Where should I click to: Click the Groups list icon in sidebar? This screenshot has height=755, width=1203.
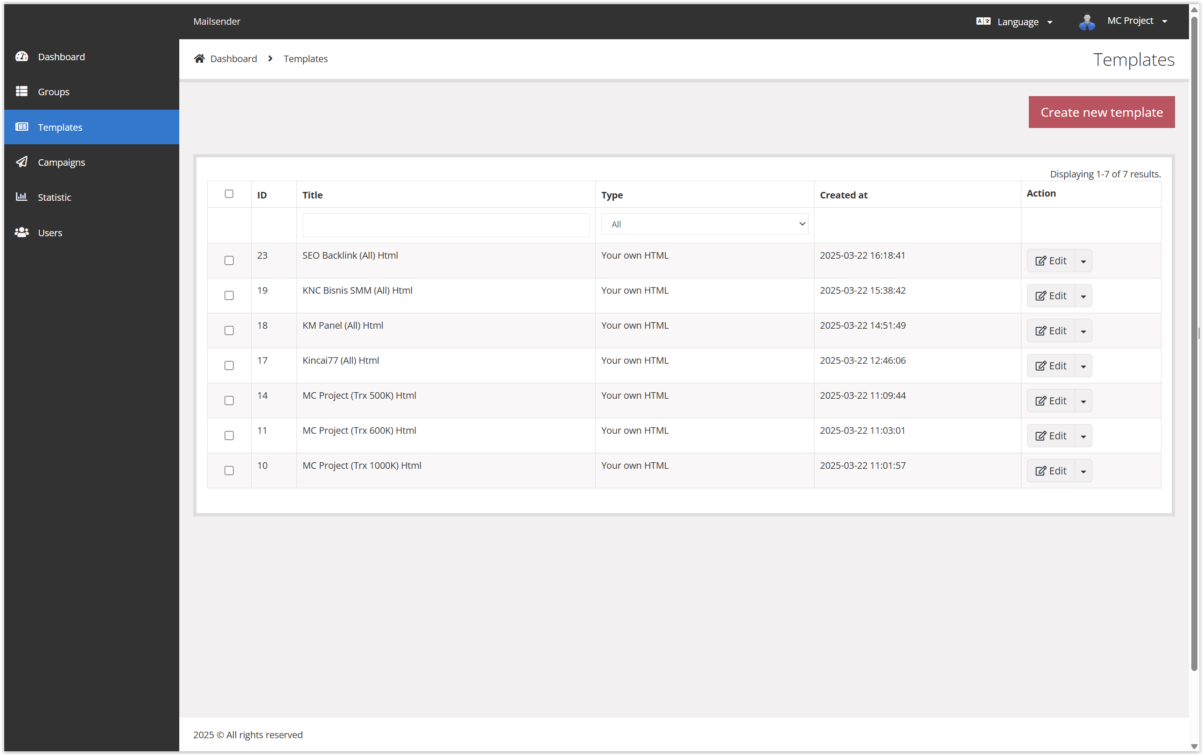pos(22,92)
